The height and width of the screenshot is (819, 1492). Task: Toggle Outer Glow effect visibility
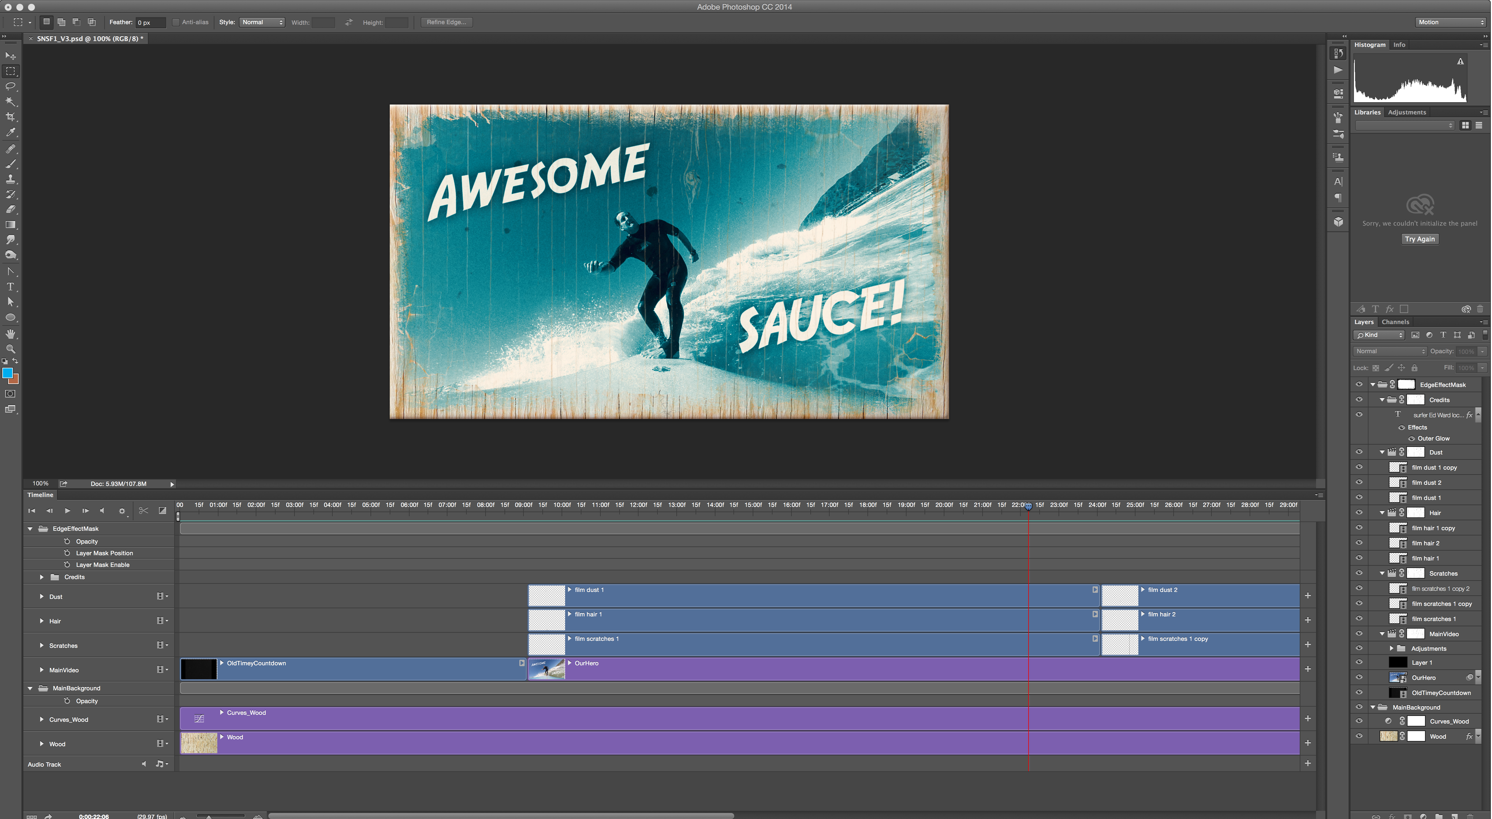1412,439
